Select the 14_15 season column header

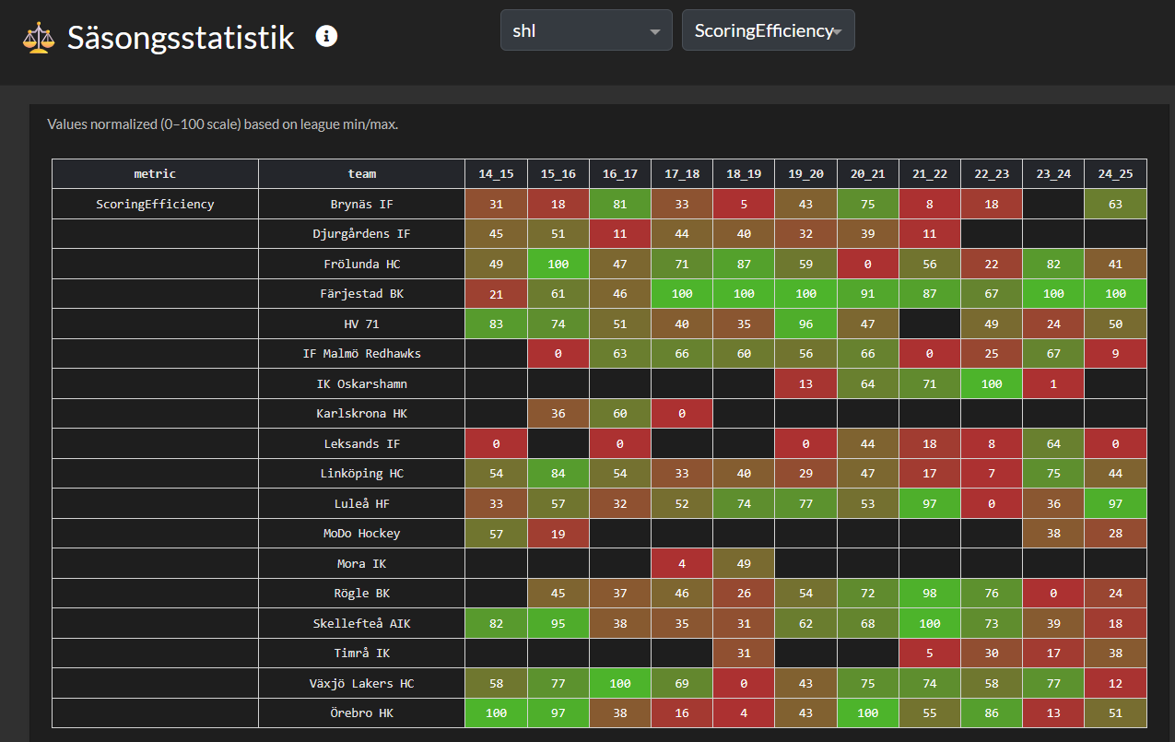tap(496, 173)
